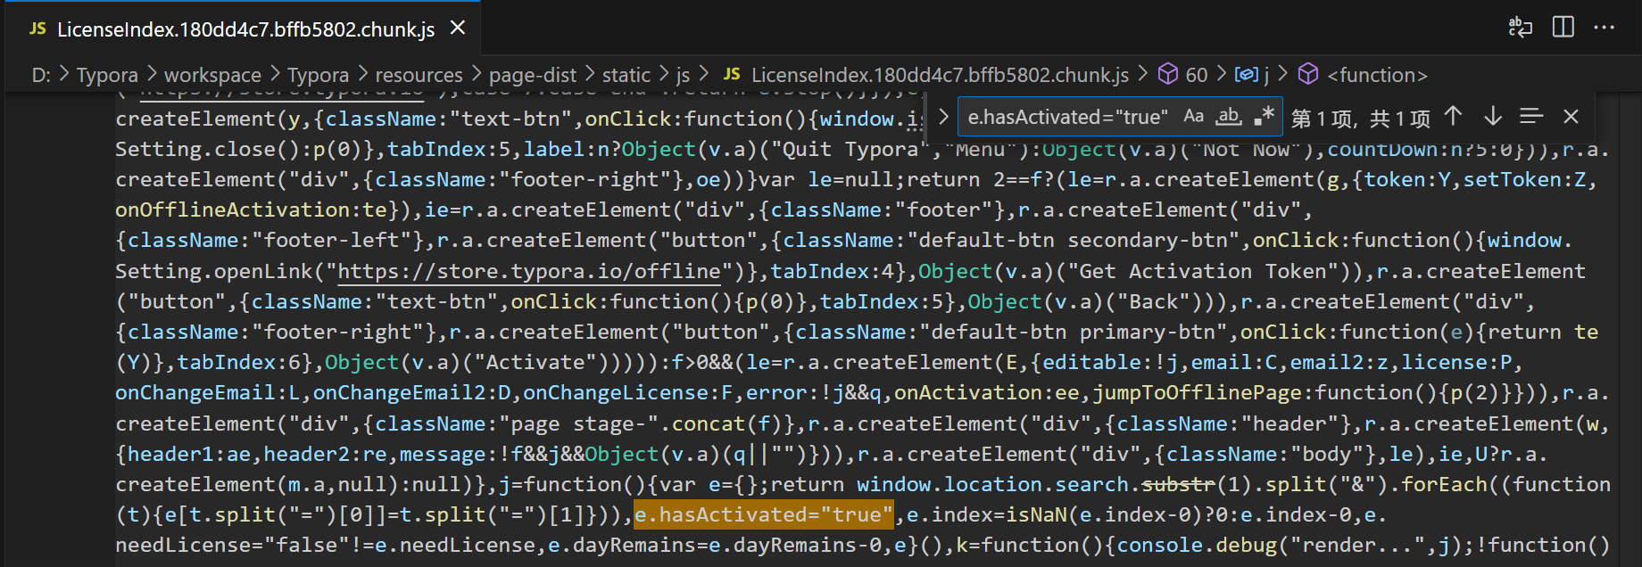Click the "Back" string in code

coord(1153,301)
